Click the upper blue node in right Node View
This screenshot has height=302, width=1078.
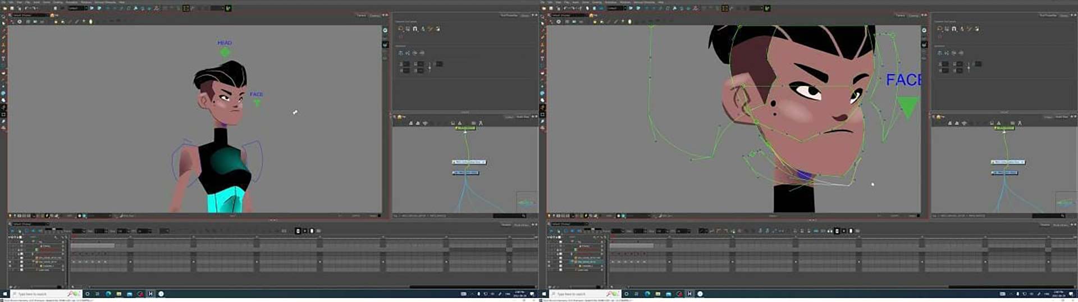(x=1008, y=162)
